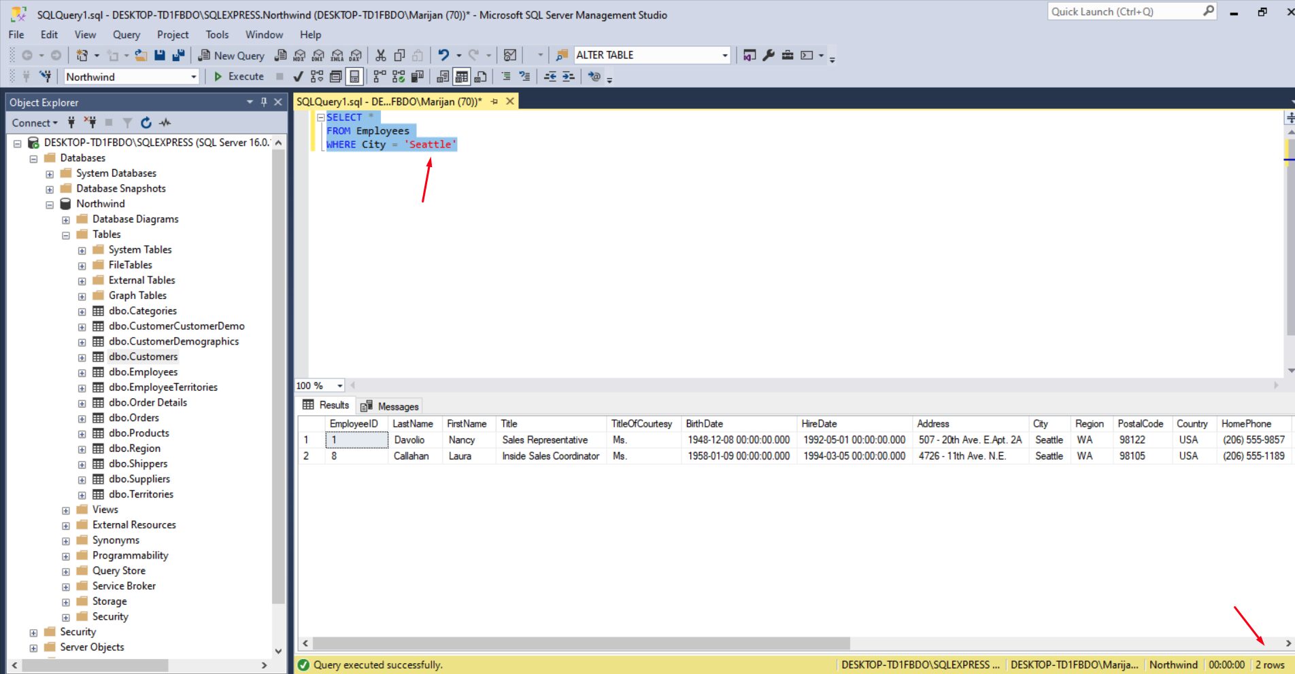
Task: Click the Change Connection icon
Action: (45, 77)
